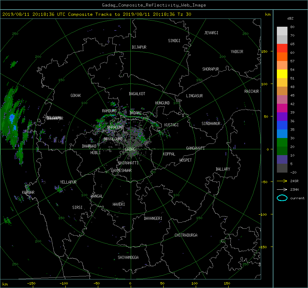Viewport: 308px width, 288px height.
Task: Click the KUSTAGI city label
Action: click(x=171, y=125)
